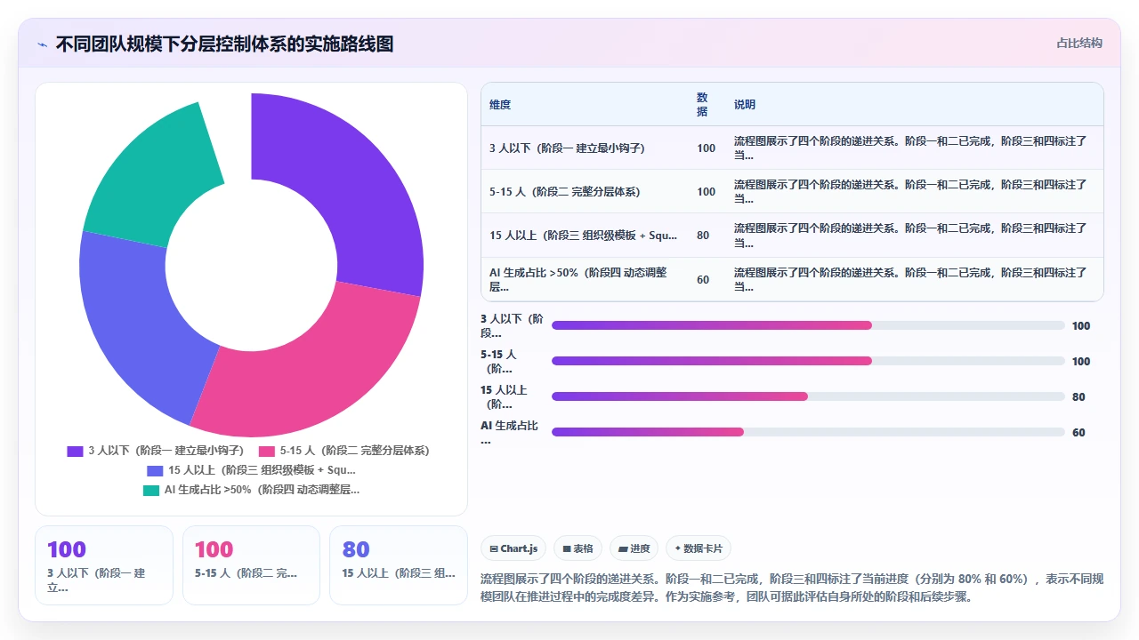The height and width of the screenshot is (640, 1139).
Task: Select the 进度 tag chip
Action: [634, 548]
